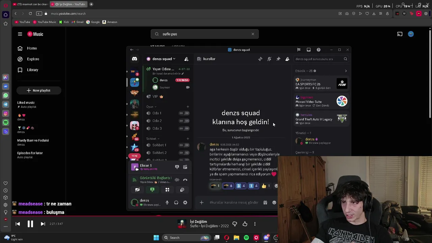Like the song İyi Değilim
Screen dimensions: 432x243
click(245, 224)
